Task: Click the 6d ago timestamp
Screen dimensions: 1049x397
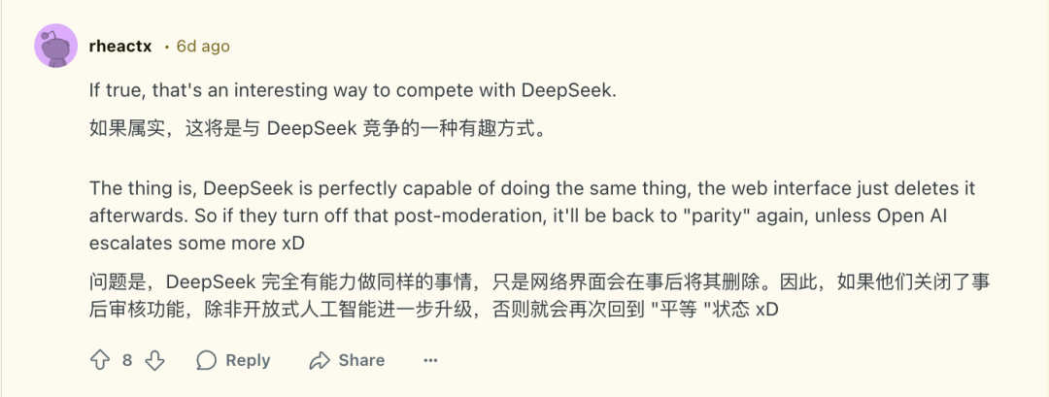Action: coord(203,47)
